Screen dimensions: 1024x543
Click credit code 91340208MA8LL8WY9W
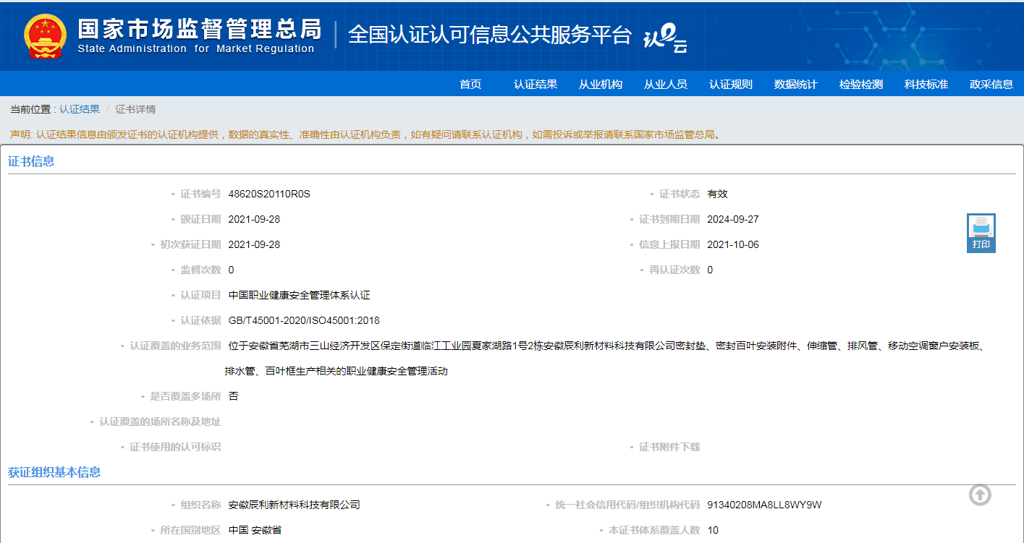coord(764,505)
